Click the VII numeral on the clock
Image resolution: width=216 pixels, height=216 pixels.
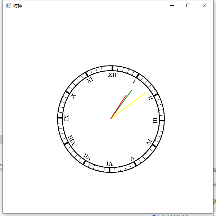[x=87, y=157]
